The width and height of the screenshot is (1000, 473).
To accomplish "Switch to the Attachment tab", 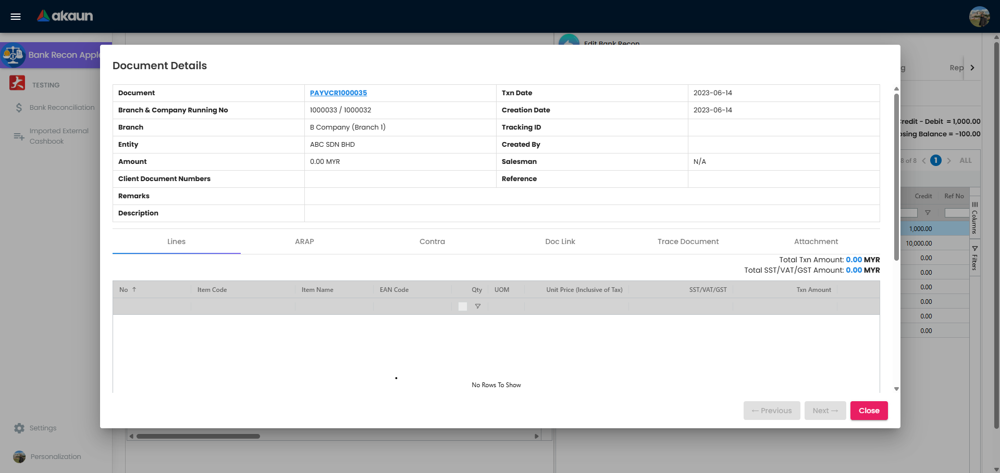I will pos(816,241).
